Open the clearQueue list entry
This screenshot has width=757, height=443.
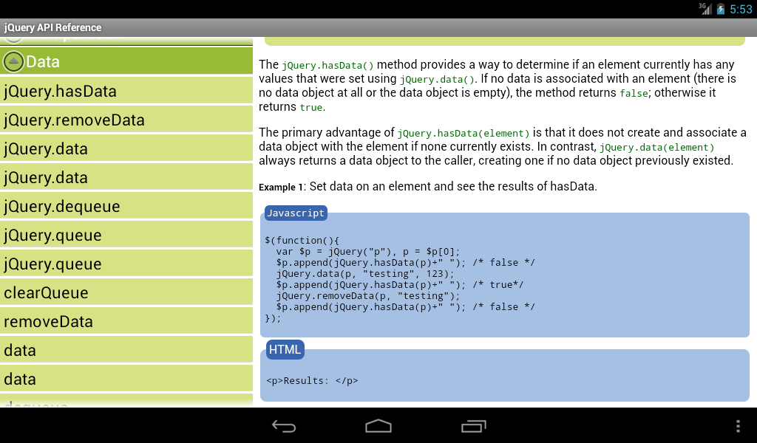coord(126,292)
